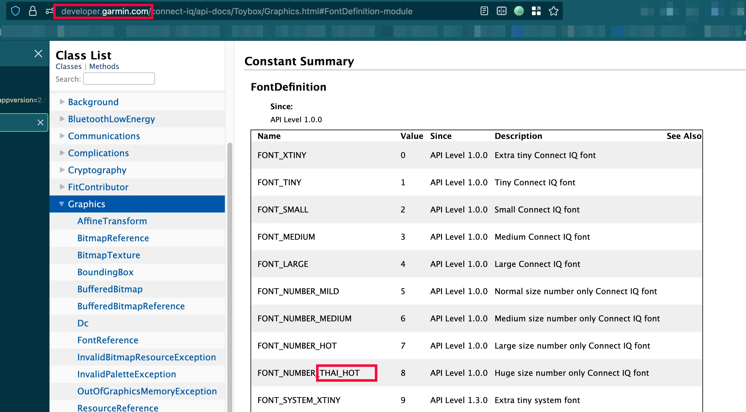Click the 'Description' column header
The image size is (746, 412).
[518, 136]
